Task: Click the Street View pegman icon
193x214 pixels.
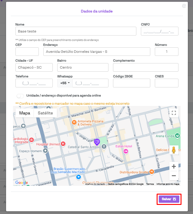Action: 174,150
